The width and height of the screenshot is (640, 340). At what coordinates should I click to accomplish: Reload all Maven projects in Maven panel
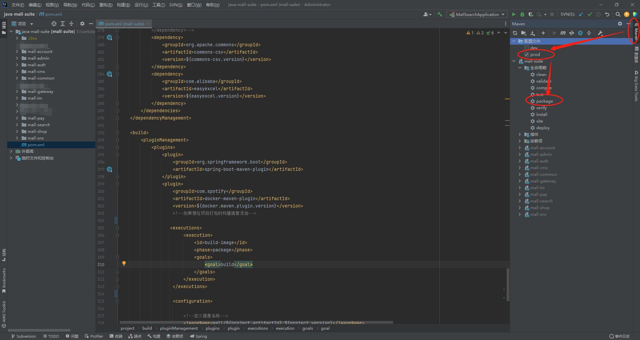coord(515,33)
